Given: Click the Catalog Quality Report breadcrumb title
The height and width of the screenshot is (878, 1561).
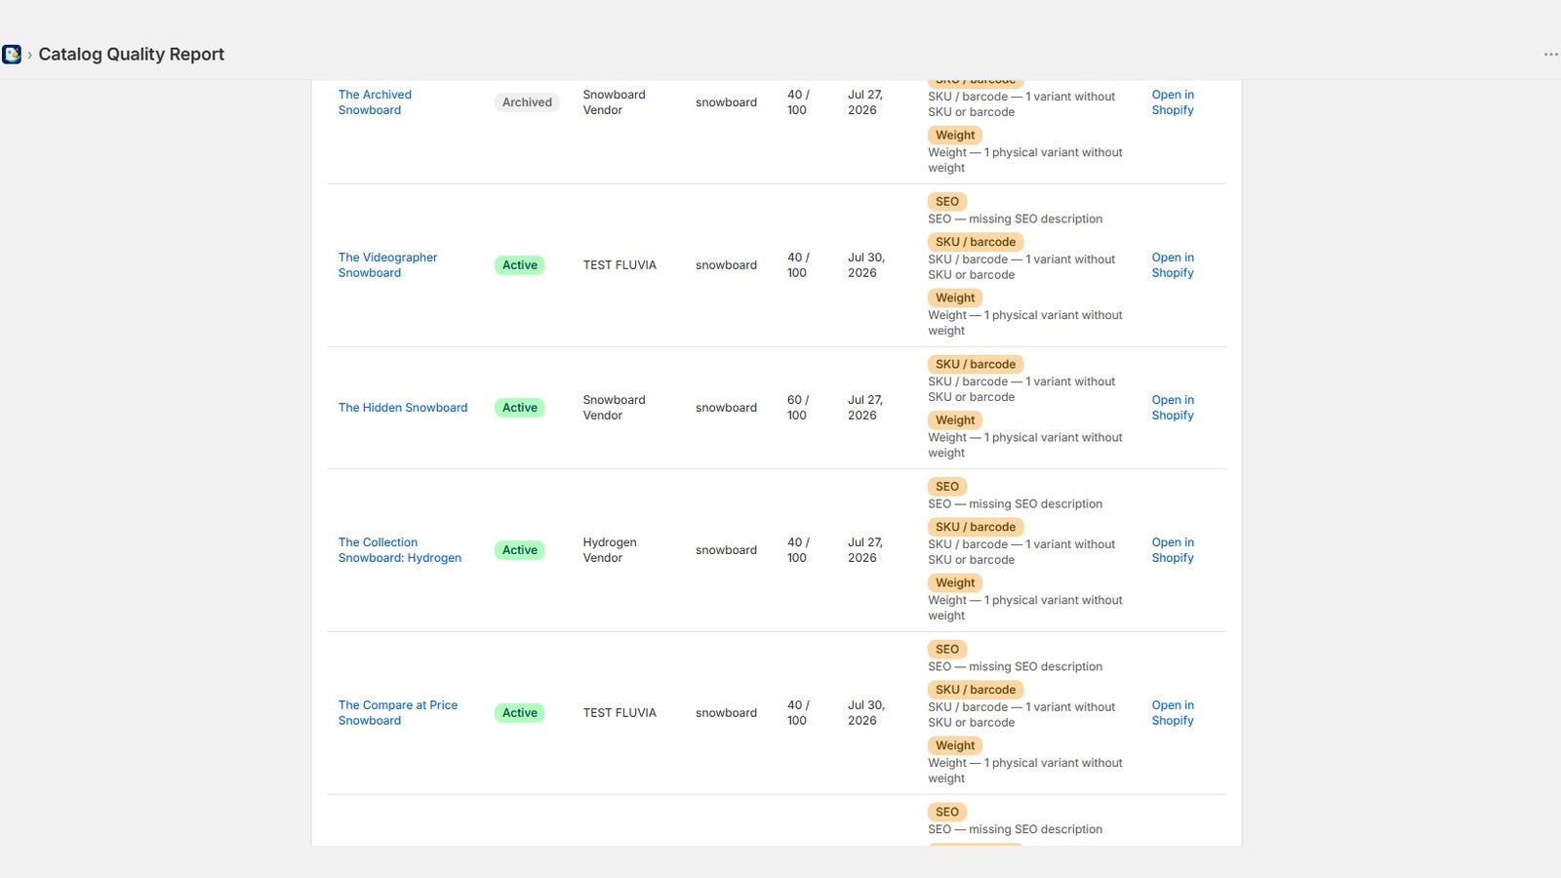Looking at the screenshot, I should pyautogui.click(x=132, y=55).
